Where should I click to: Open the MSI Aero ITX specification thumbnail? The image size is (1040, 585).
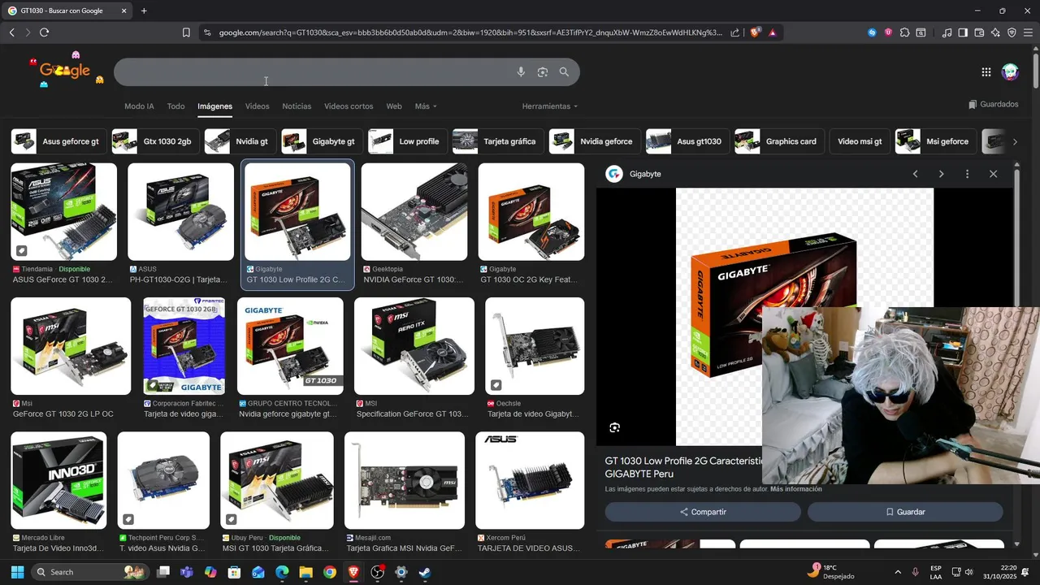(x=414, y=346)
